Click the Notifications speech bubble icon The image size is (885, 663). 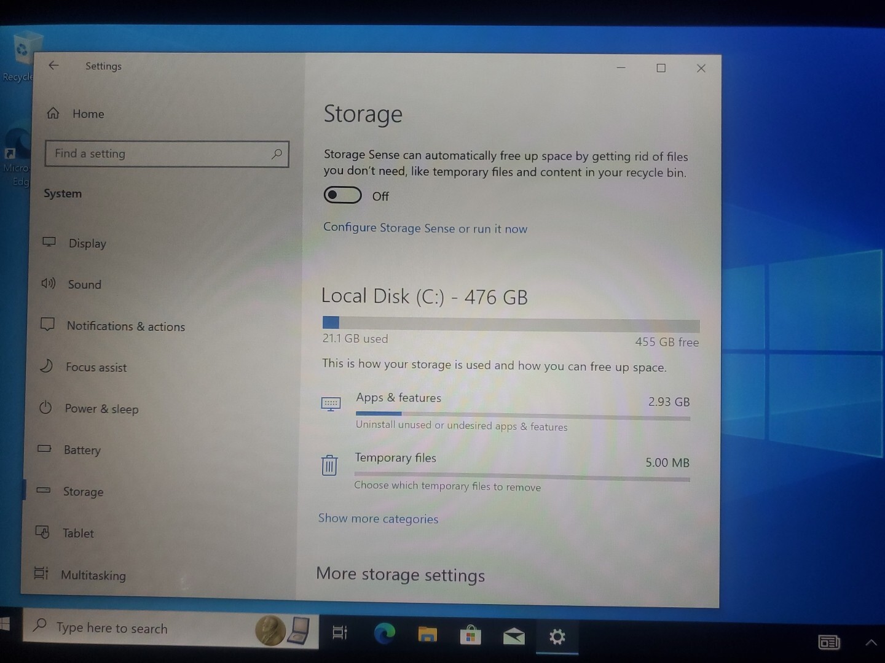47,324
